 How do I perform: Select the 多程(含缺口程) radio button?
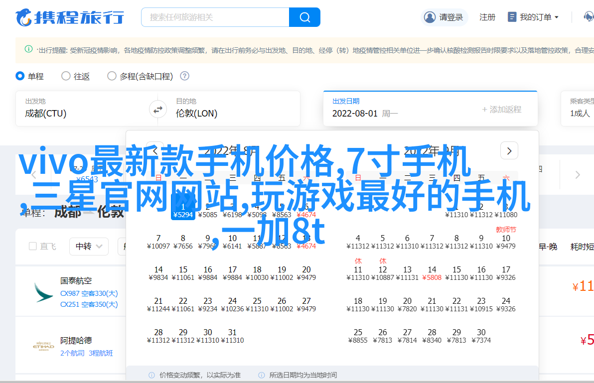(112, 76)
